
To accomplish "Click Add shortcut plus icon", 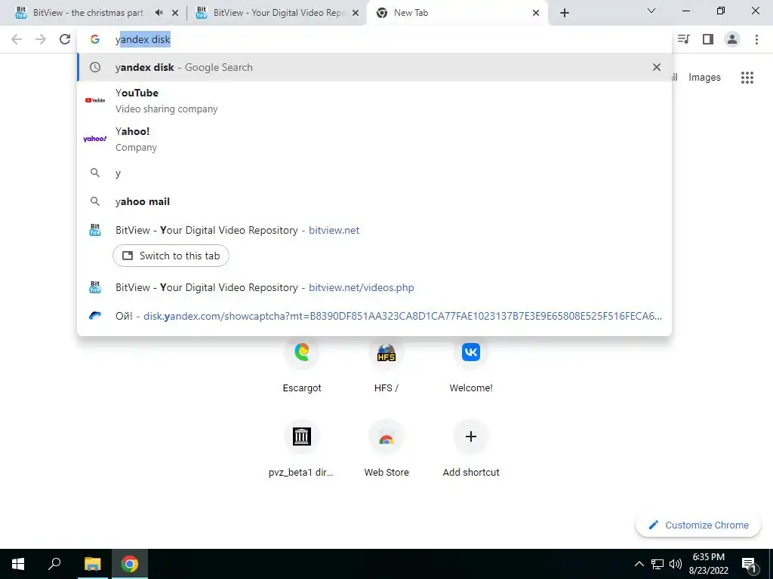I will [471, 437].
